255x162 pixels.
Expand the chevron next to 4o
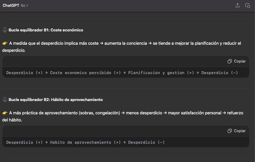27,5
